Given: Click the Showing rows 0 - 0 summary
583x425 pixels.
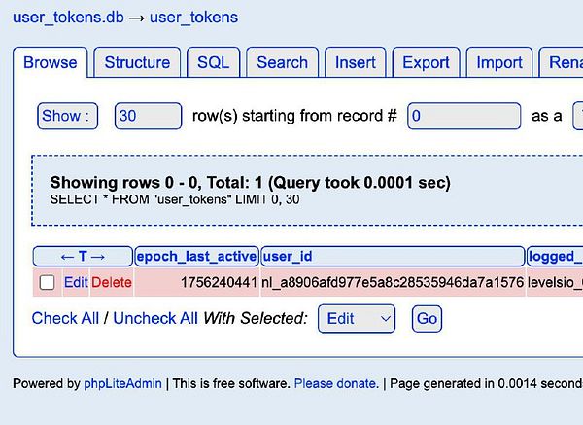Looking at the screenshot, I should 251,183.
